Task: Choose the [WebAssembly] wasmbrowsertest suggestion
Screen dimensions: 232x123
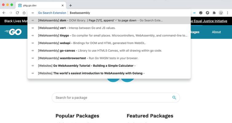Action: 109,58
